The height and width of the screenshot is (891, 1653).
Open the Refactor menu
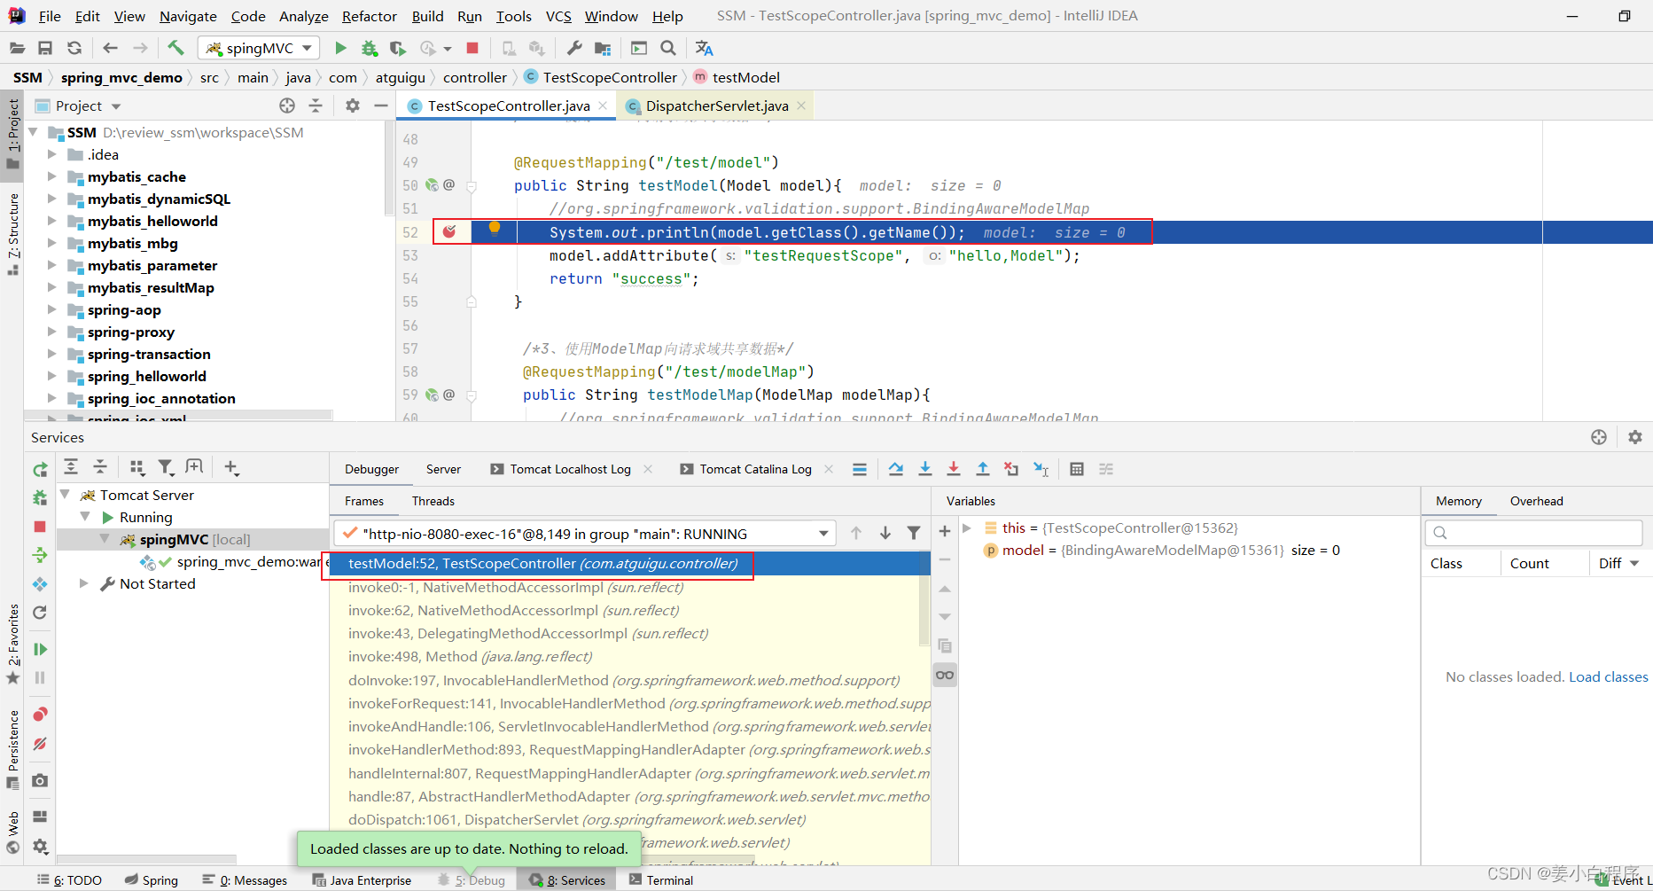[369, 16]
